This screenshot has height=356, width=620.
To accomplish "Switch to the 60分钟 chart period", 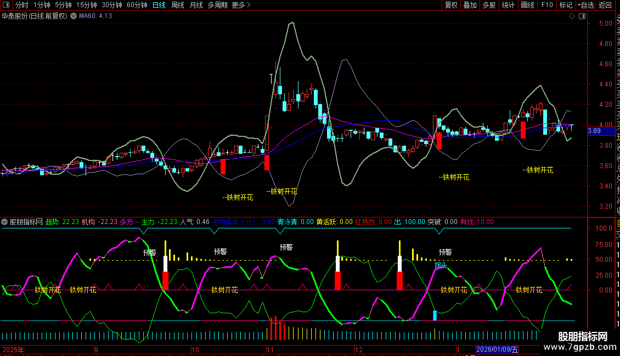I will [x=137, y=5].
